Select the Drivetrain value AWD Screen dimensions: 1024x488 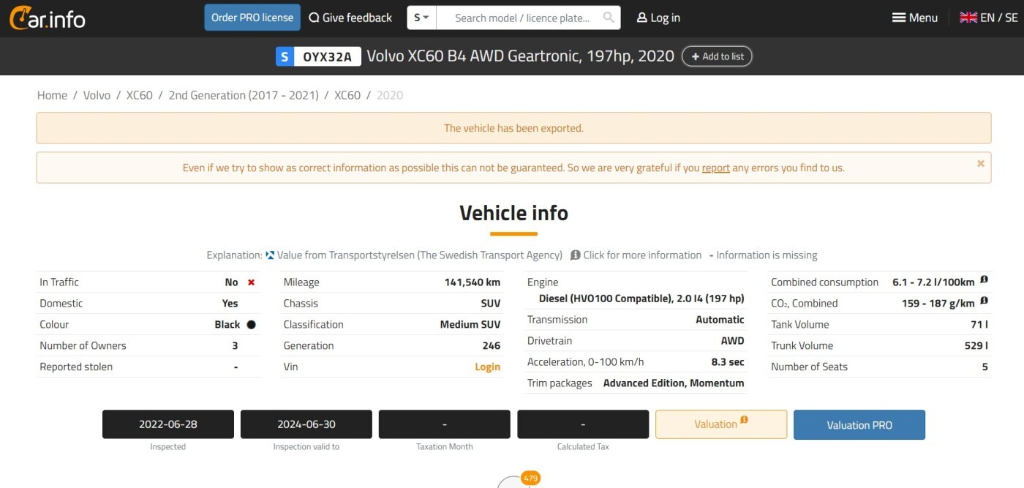pos(732,341)
